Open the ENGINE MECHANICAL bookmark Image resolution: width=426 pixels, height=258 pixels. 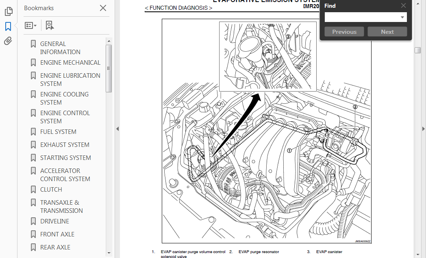tap(70, 63)
